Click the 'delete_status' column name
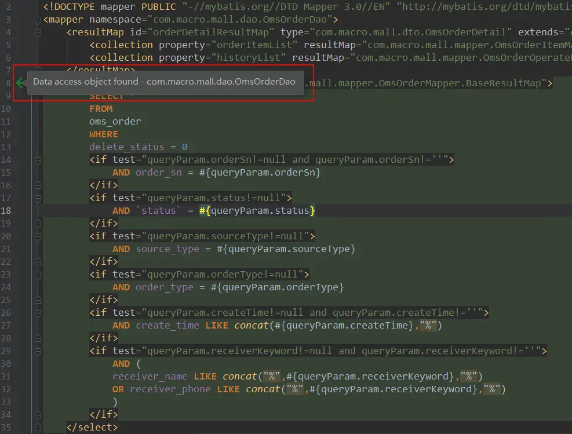This screenshot has width=572, height=434. pyautogui.click(x=127, y=147)
